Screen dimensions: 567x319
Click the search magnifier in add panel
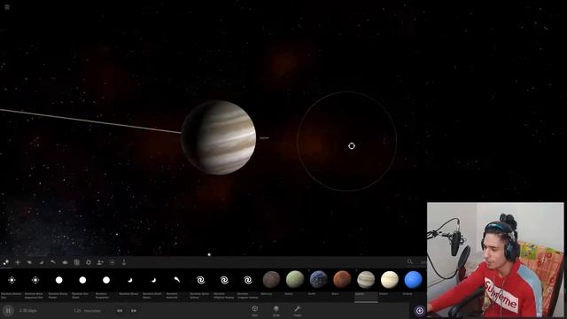tap(409, 261)
